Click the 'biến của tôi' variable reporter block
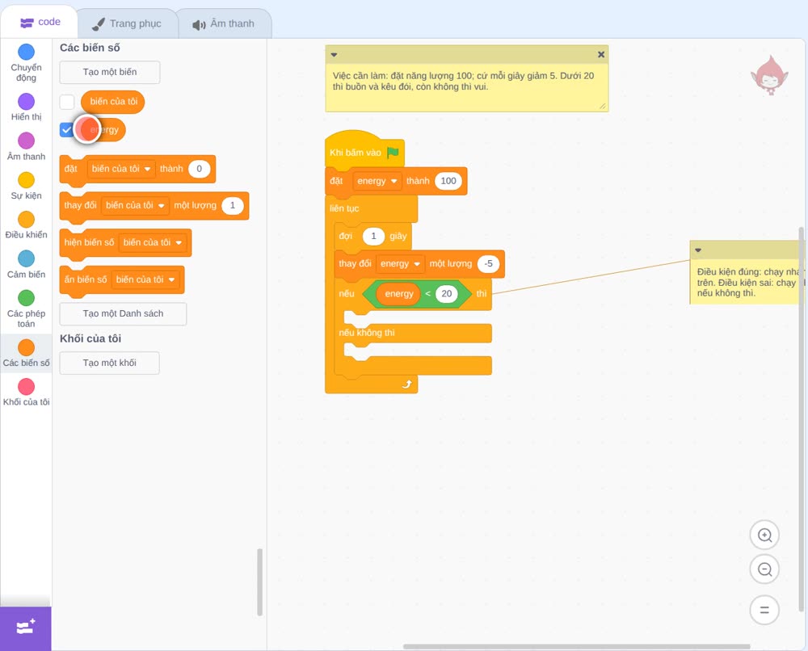 [x=113, y=102]
